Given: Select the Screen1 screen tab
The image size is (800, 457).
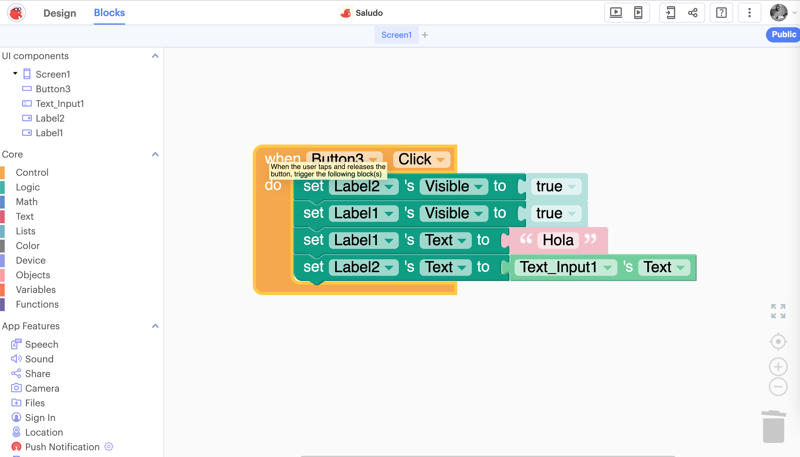Looking at the screenshot, I should click(396, 35).
